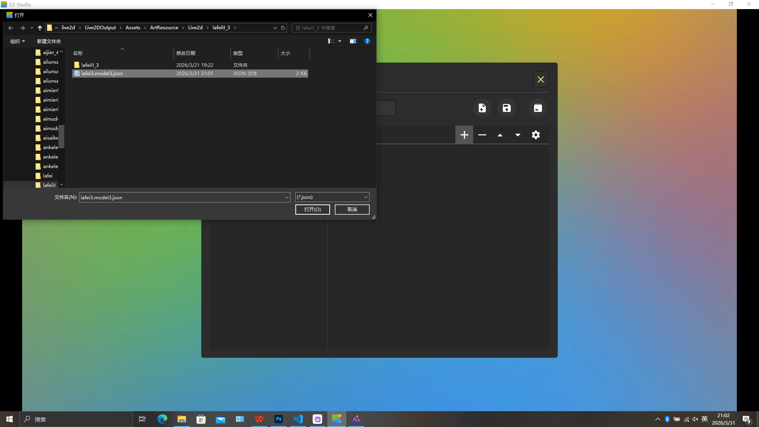Expand the file type (*.json) dropdown

coord(366,197)
